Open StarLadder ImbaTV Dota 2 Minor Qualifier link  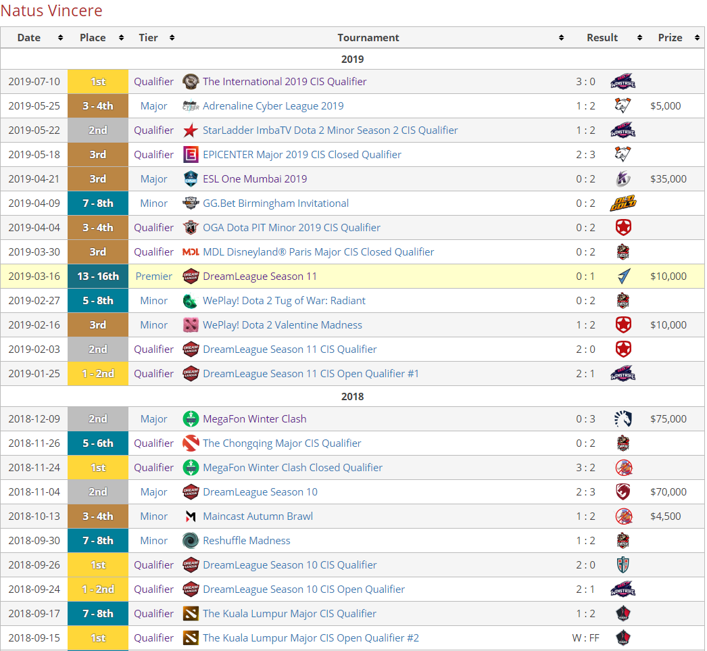tap(330, 130)
